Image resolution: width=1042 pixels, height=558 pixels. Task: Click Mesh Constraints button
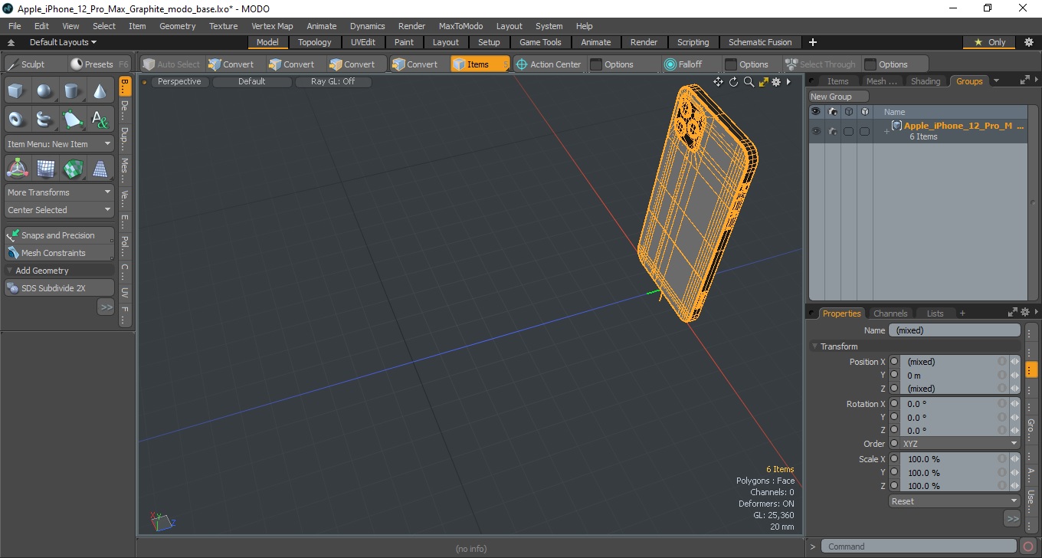click(59, 253)
